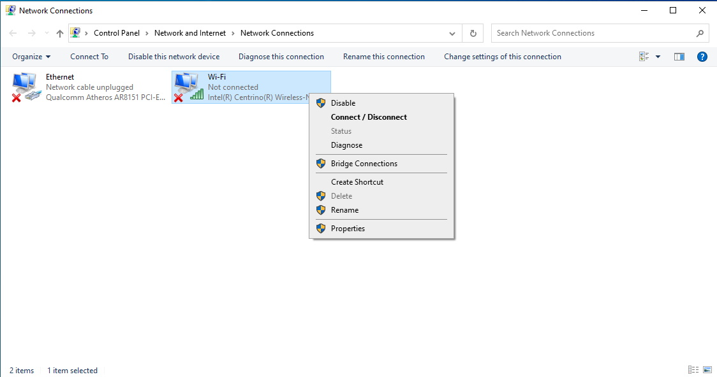Viewport: 717px width, 377px height.
Task: Switch to large thumbnails in status bar
Action: click(708, 369)
